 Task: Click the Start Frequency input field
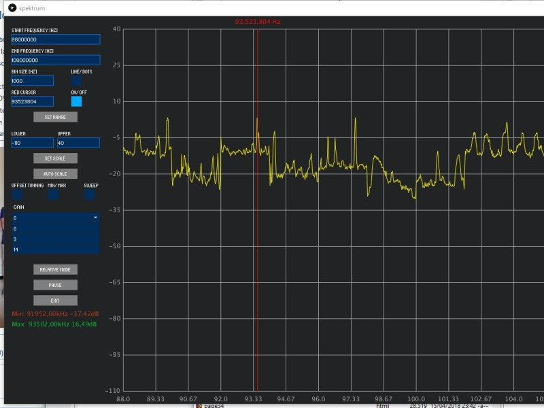(55, 39)
